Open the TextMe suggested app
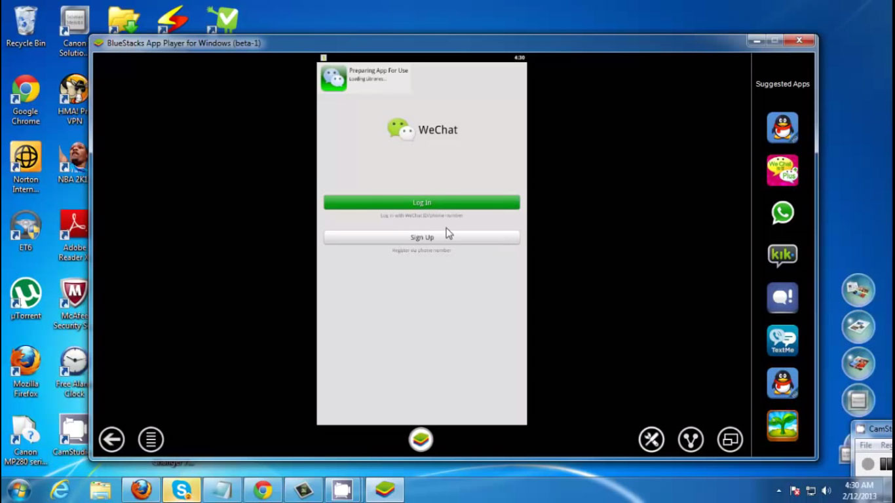 [782, 341]
